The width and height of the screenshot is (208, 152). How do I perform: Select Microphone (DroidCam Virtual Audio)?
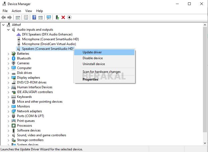point(49,44)
